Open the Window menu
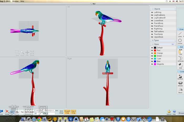 (15, 1)
